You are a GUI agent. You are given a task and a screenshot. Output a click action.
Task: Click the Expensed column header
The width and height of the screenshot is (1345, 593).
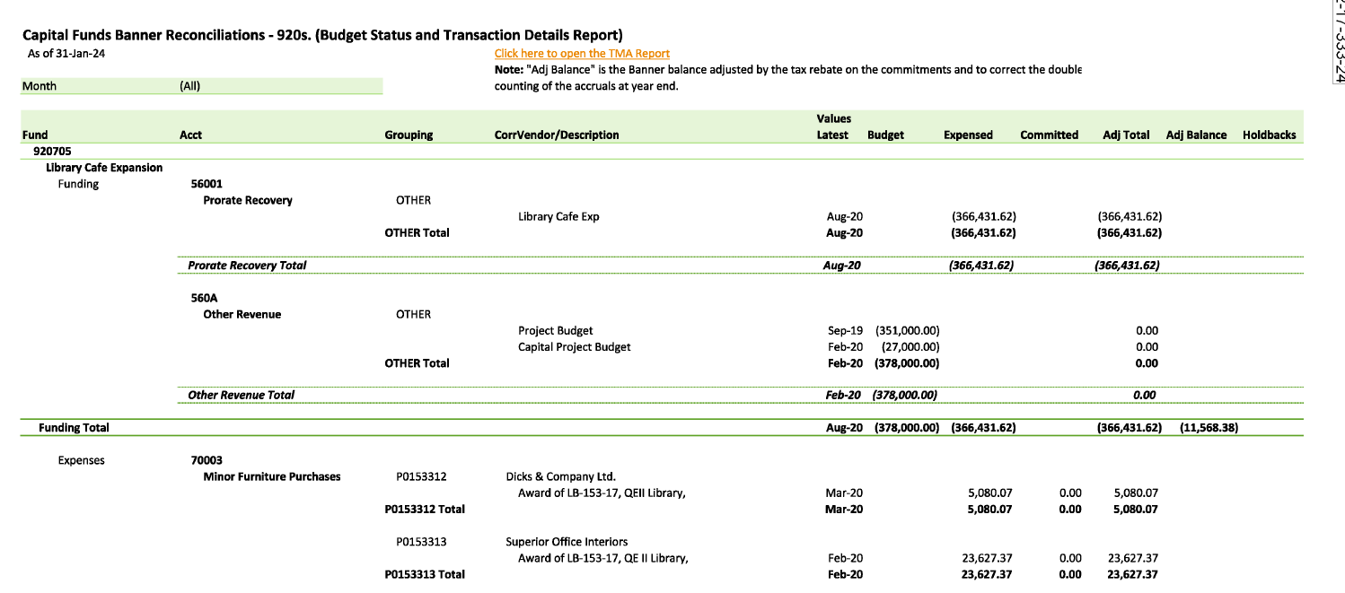(x=968, y=135)
